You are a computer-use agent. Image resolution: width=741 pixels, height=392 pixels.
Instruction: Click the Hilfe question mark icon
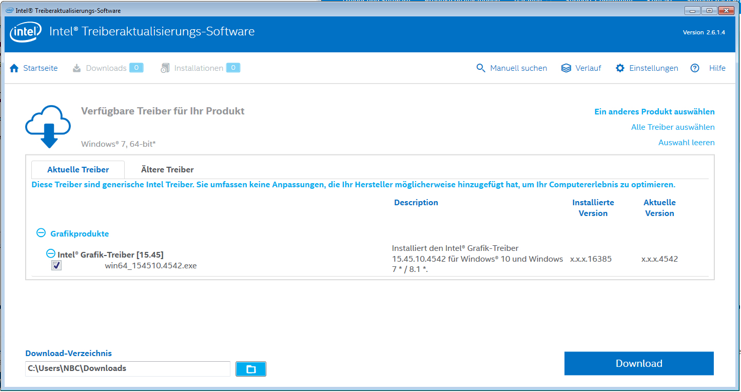(x=695, y=68)
